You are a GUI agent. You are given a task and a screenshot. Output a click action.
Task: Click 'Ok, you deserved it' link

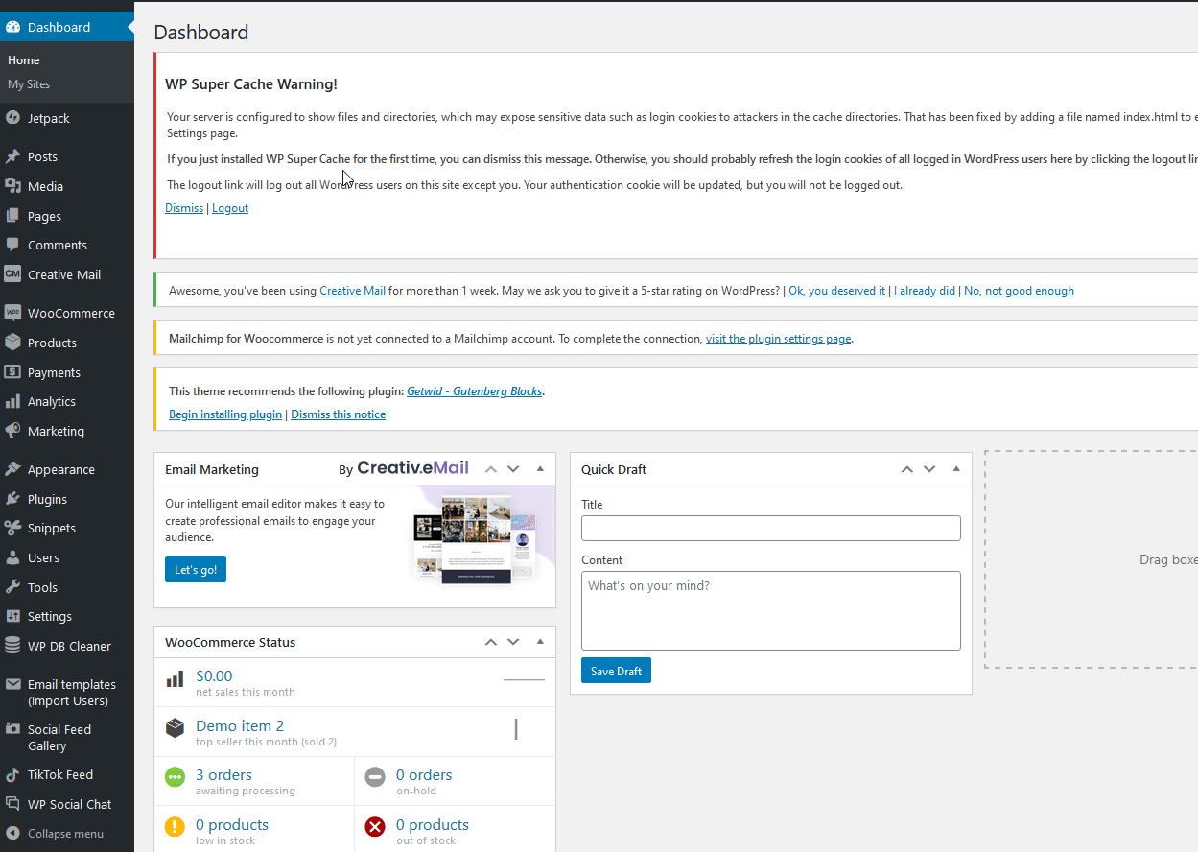836,291
